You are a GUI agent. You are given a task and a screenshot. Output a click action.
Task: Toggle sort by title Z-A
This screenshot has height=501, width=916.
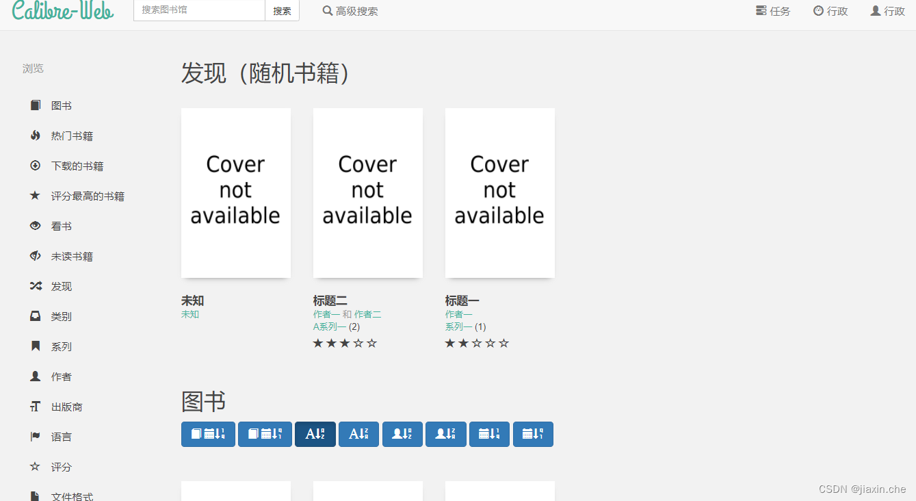[x=358, y=434]
